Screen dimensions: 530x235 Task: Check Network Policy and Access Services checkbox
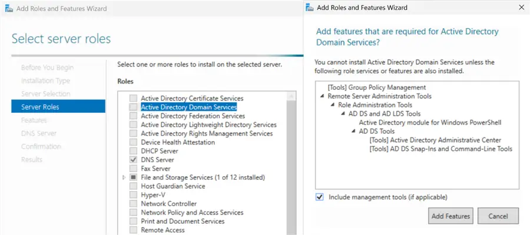coord(134,213)
